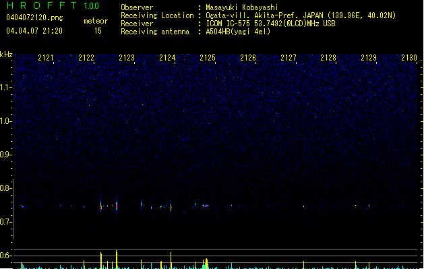Image resolution: width=424 pixels, height=269 pixels.
Task: Click the 2128 time axis label
Action: (328, 58)
